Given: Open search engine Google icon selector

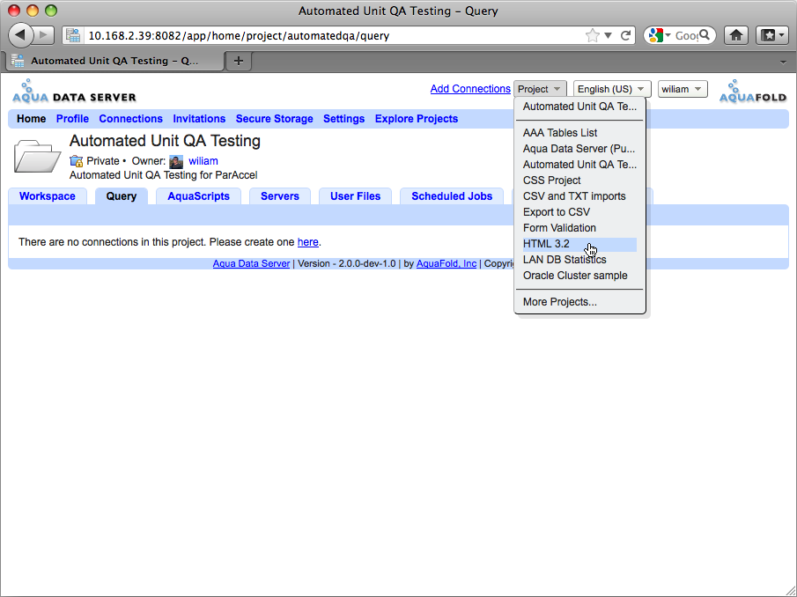Looking at the screenshot, I should click(x=660, y=35).
